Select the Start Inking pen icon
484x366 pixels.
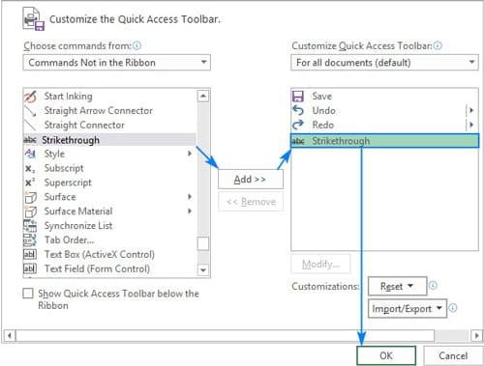[x=30, y=97]
